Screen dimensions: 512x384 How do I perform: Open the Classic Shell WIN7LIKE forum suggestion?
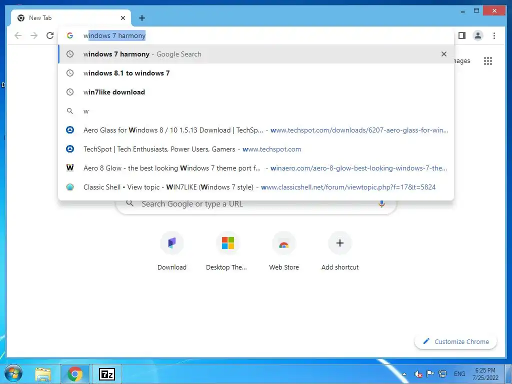coord(255,187)
